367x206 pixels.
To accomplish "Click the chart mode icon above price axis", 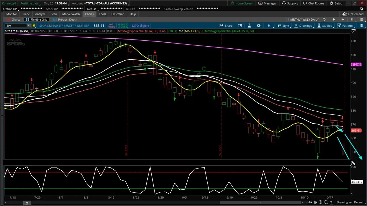I will [x=353, y=31].
